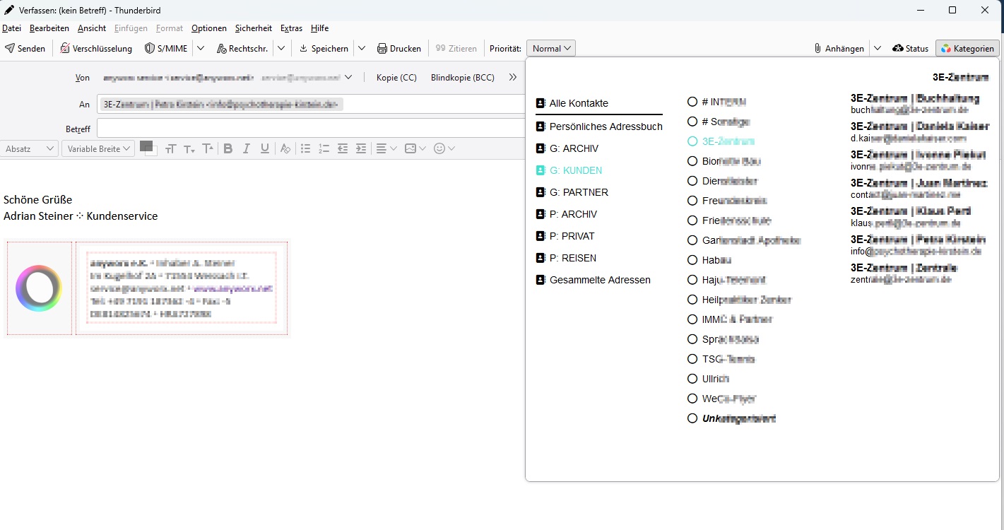The image size is (1004, 530).
Task: Click the Senden button
Action: [25, 49]
